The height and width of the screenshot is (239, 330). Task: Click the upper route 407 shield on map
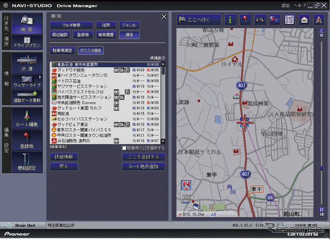[x=241, y=85]
